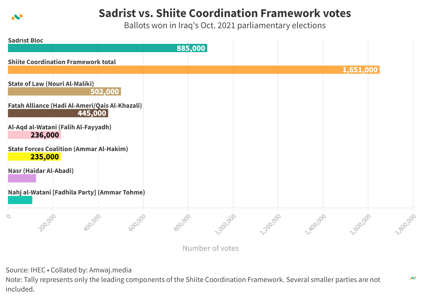The height and width of the screenshot is (299, 424).
Task: Click the 885,000 value label
Action: [191, 48]
